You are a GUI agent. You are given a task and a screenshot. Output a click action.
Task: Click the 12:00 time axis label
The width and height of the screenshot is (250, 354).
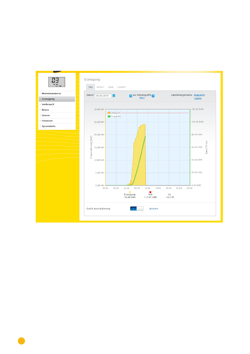[x=148, y=188]
